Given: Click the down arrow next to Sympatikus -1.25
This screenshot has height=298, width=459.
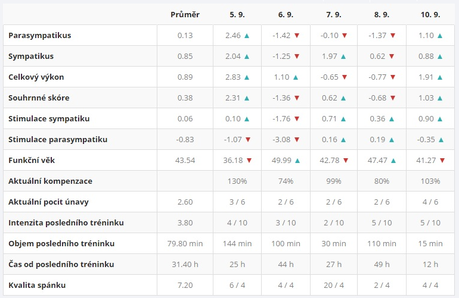Looking at the screenshot, I should (296, 57).
